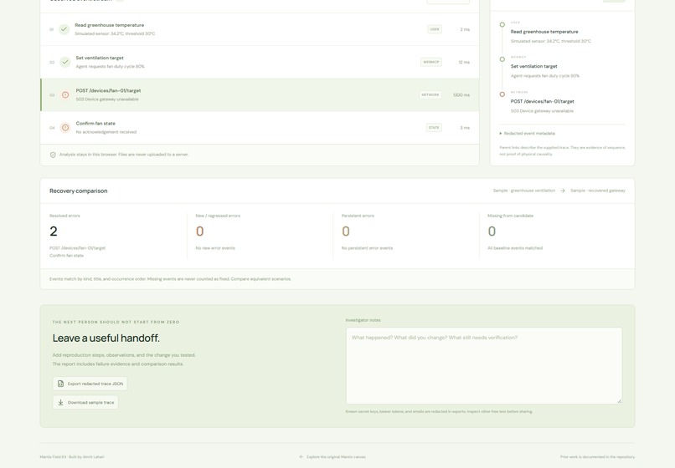Click the Recovery comparison heading
The width and height of the screenshot is (675, 468).
pyautogui.click(x=79, y=191)
